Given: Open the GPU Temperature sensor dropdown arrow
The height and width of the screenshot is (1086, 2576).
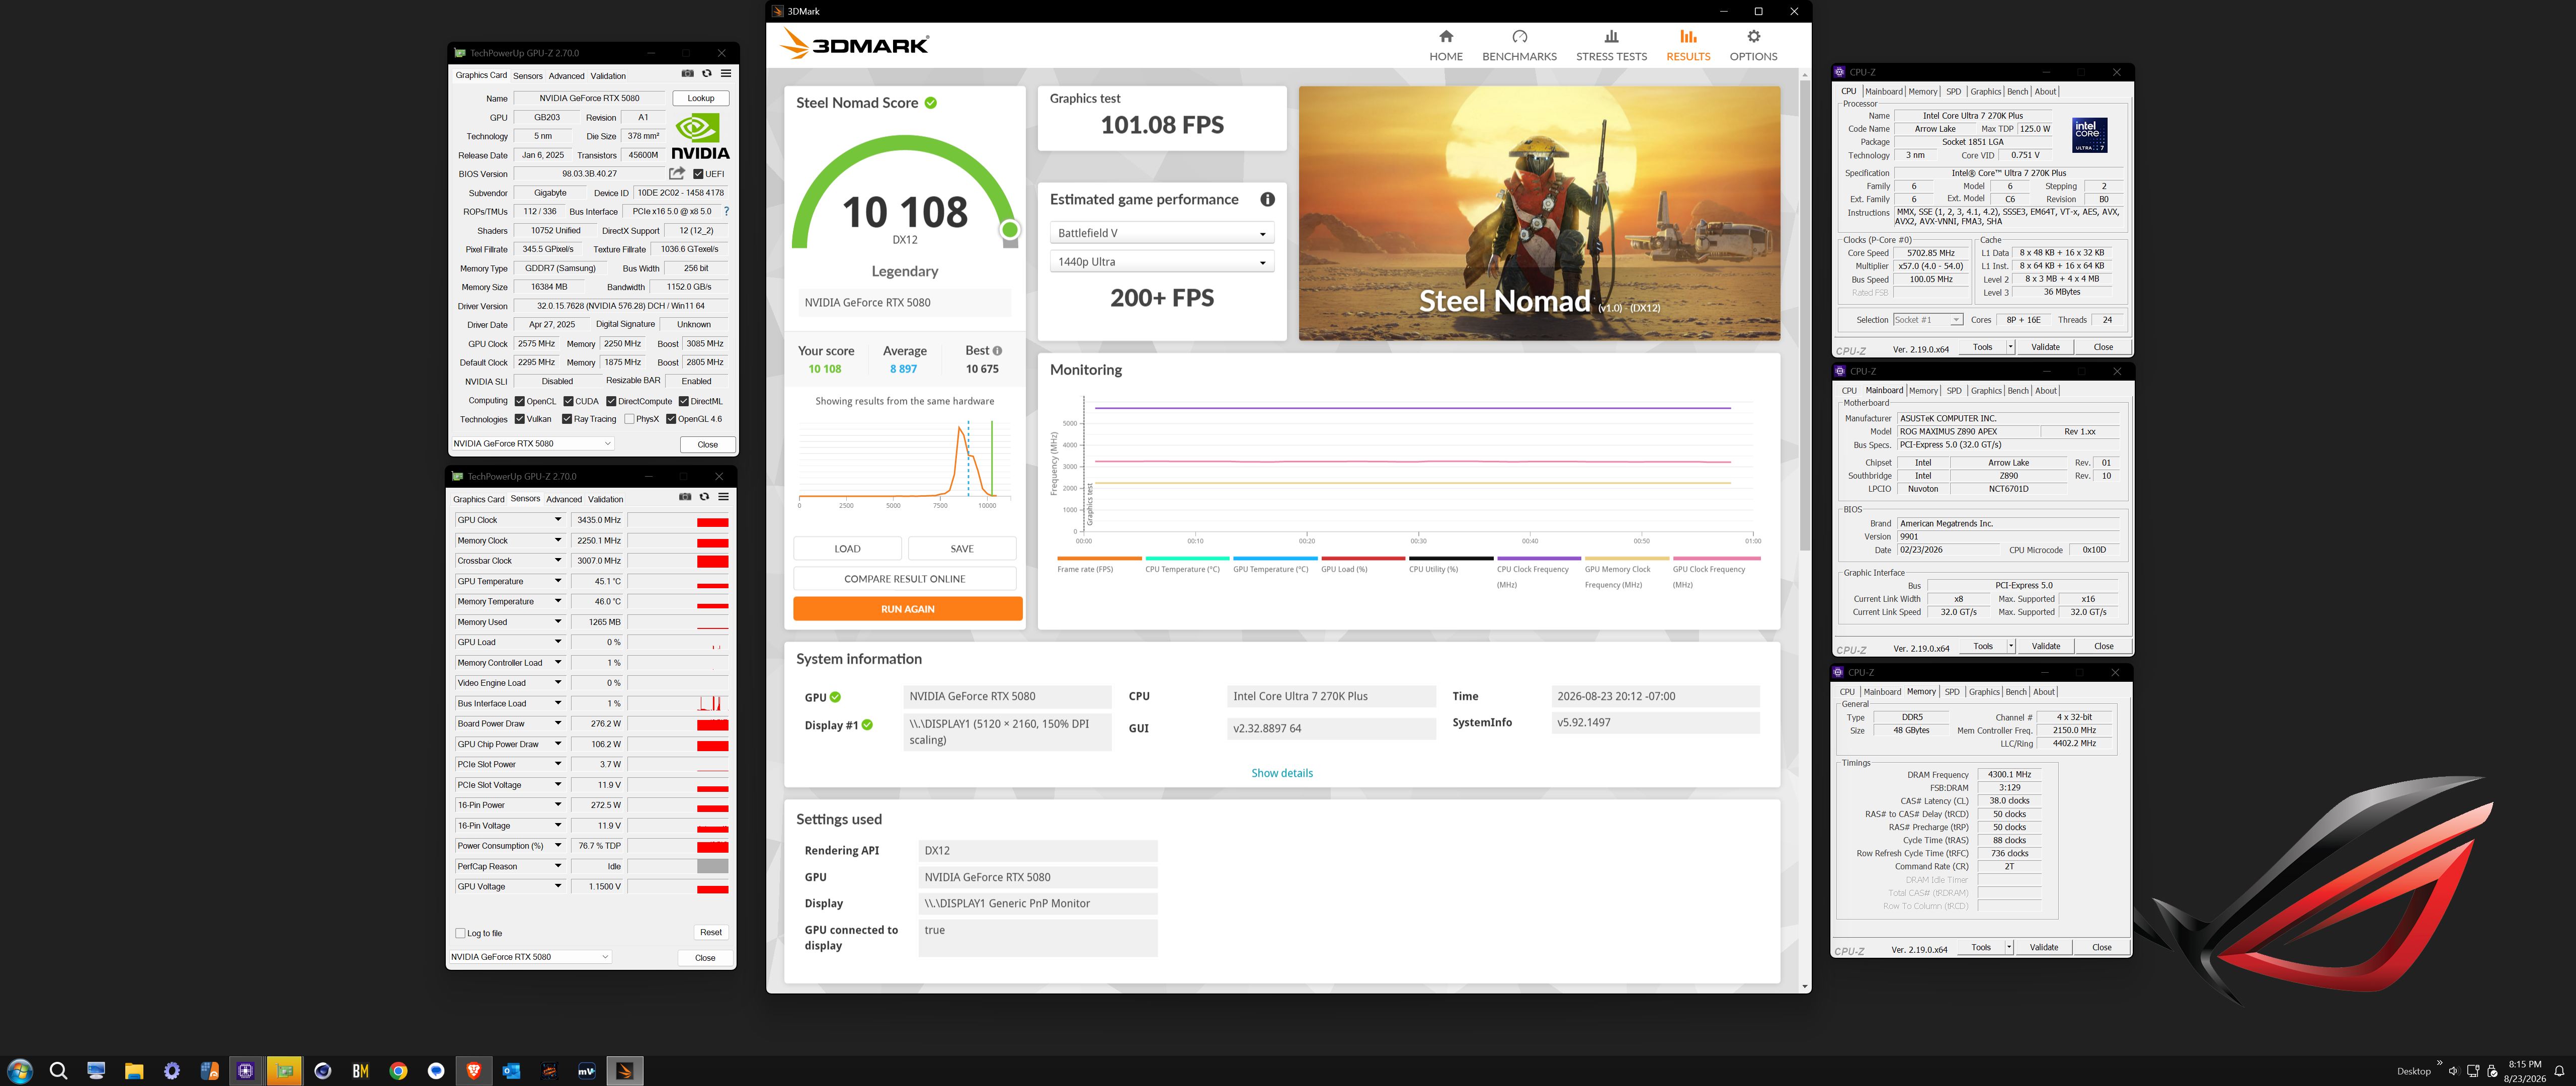Looking at the screenshot, I should 558,581.
